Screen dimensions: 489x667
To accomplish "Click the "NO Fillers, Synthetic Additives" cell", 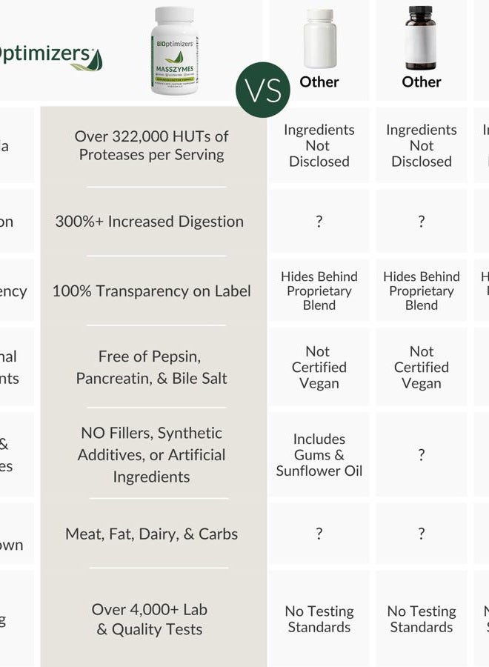I will (152, 454).
